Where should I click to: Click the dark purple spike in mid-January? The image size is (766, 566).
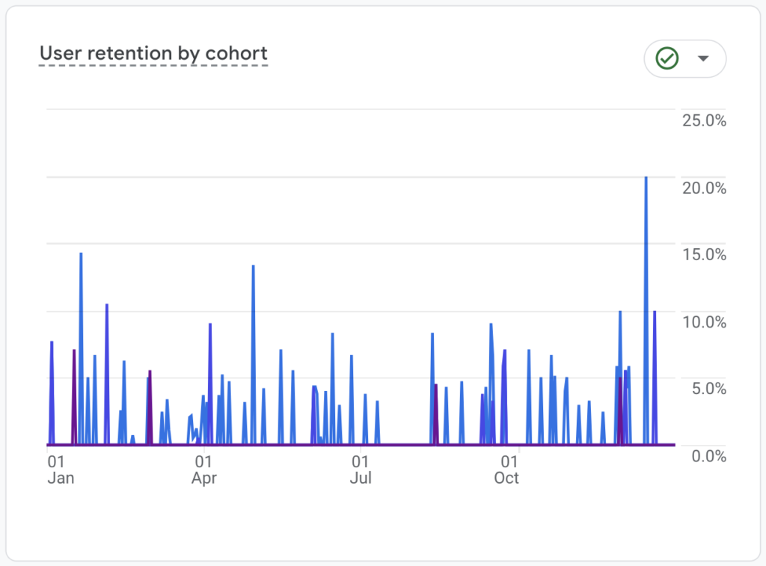coord(73,352)
